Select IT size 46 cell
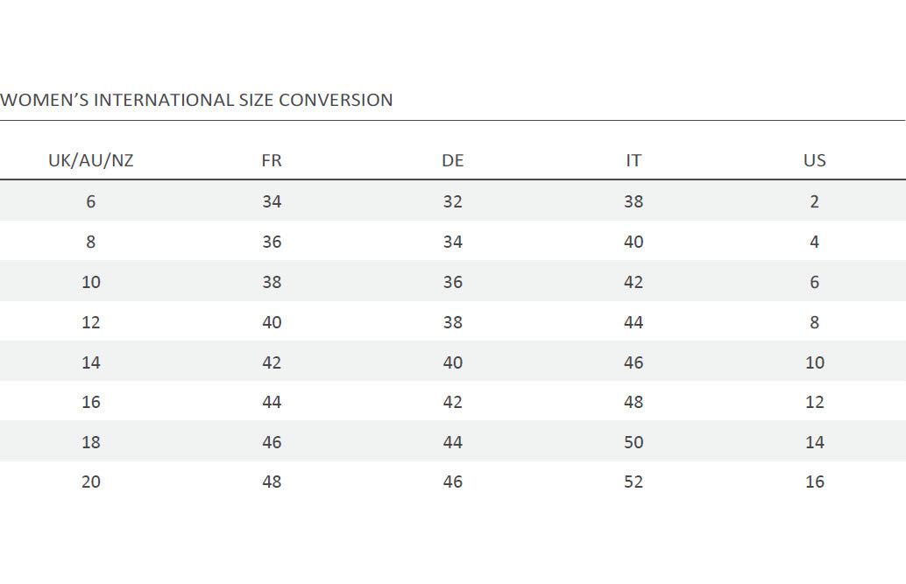Image resolution: width=906 pixels, height=584 pixels. [633, 362]
